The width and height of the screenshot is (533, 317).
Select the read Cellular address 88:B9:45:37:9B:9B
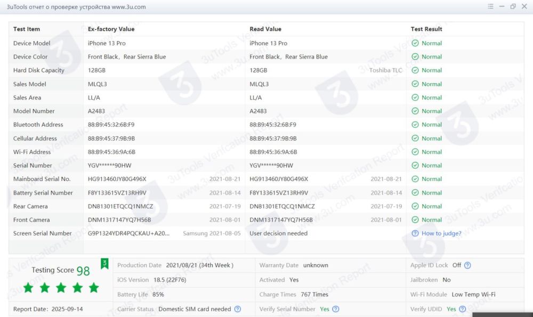tap(273, 139)
